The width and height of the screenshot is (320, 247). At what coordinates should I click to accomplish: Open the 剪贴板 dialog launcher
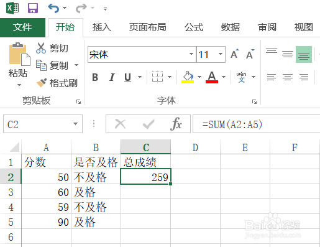[x=78, y=101]
